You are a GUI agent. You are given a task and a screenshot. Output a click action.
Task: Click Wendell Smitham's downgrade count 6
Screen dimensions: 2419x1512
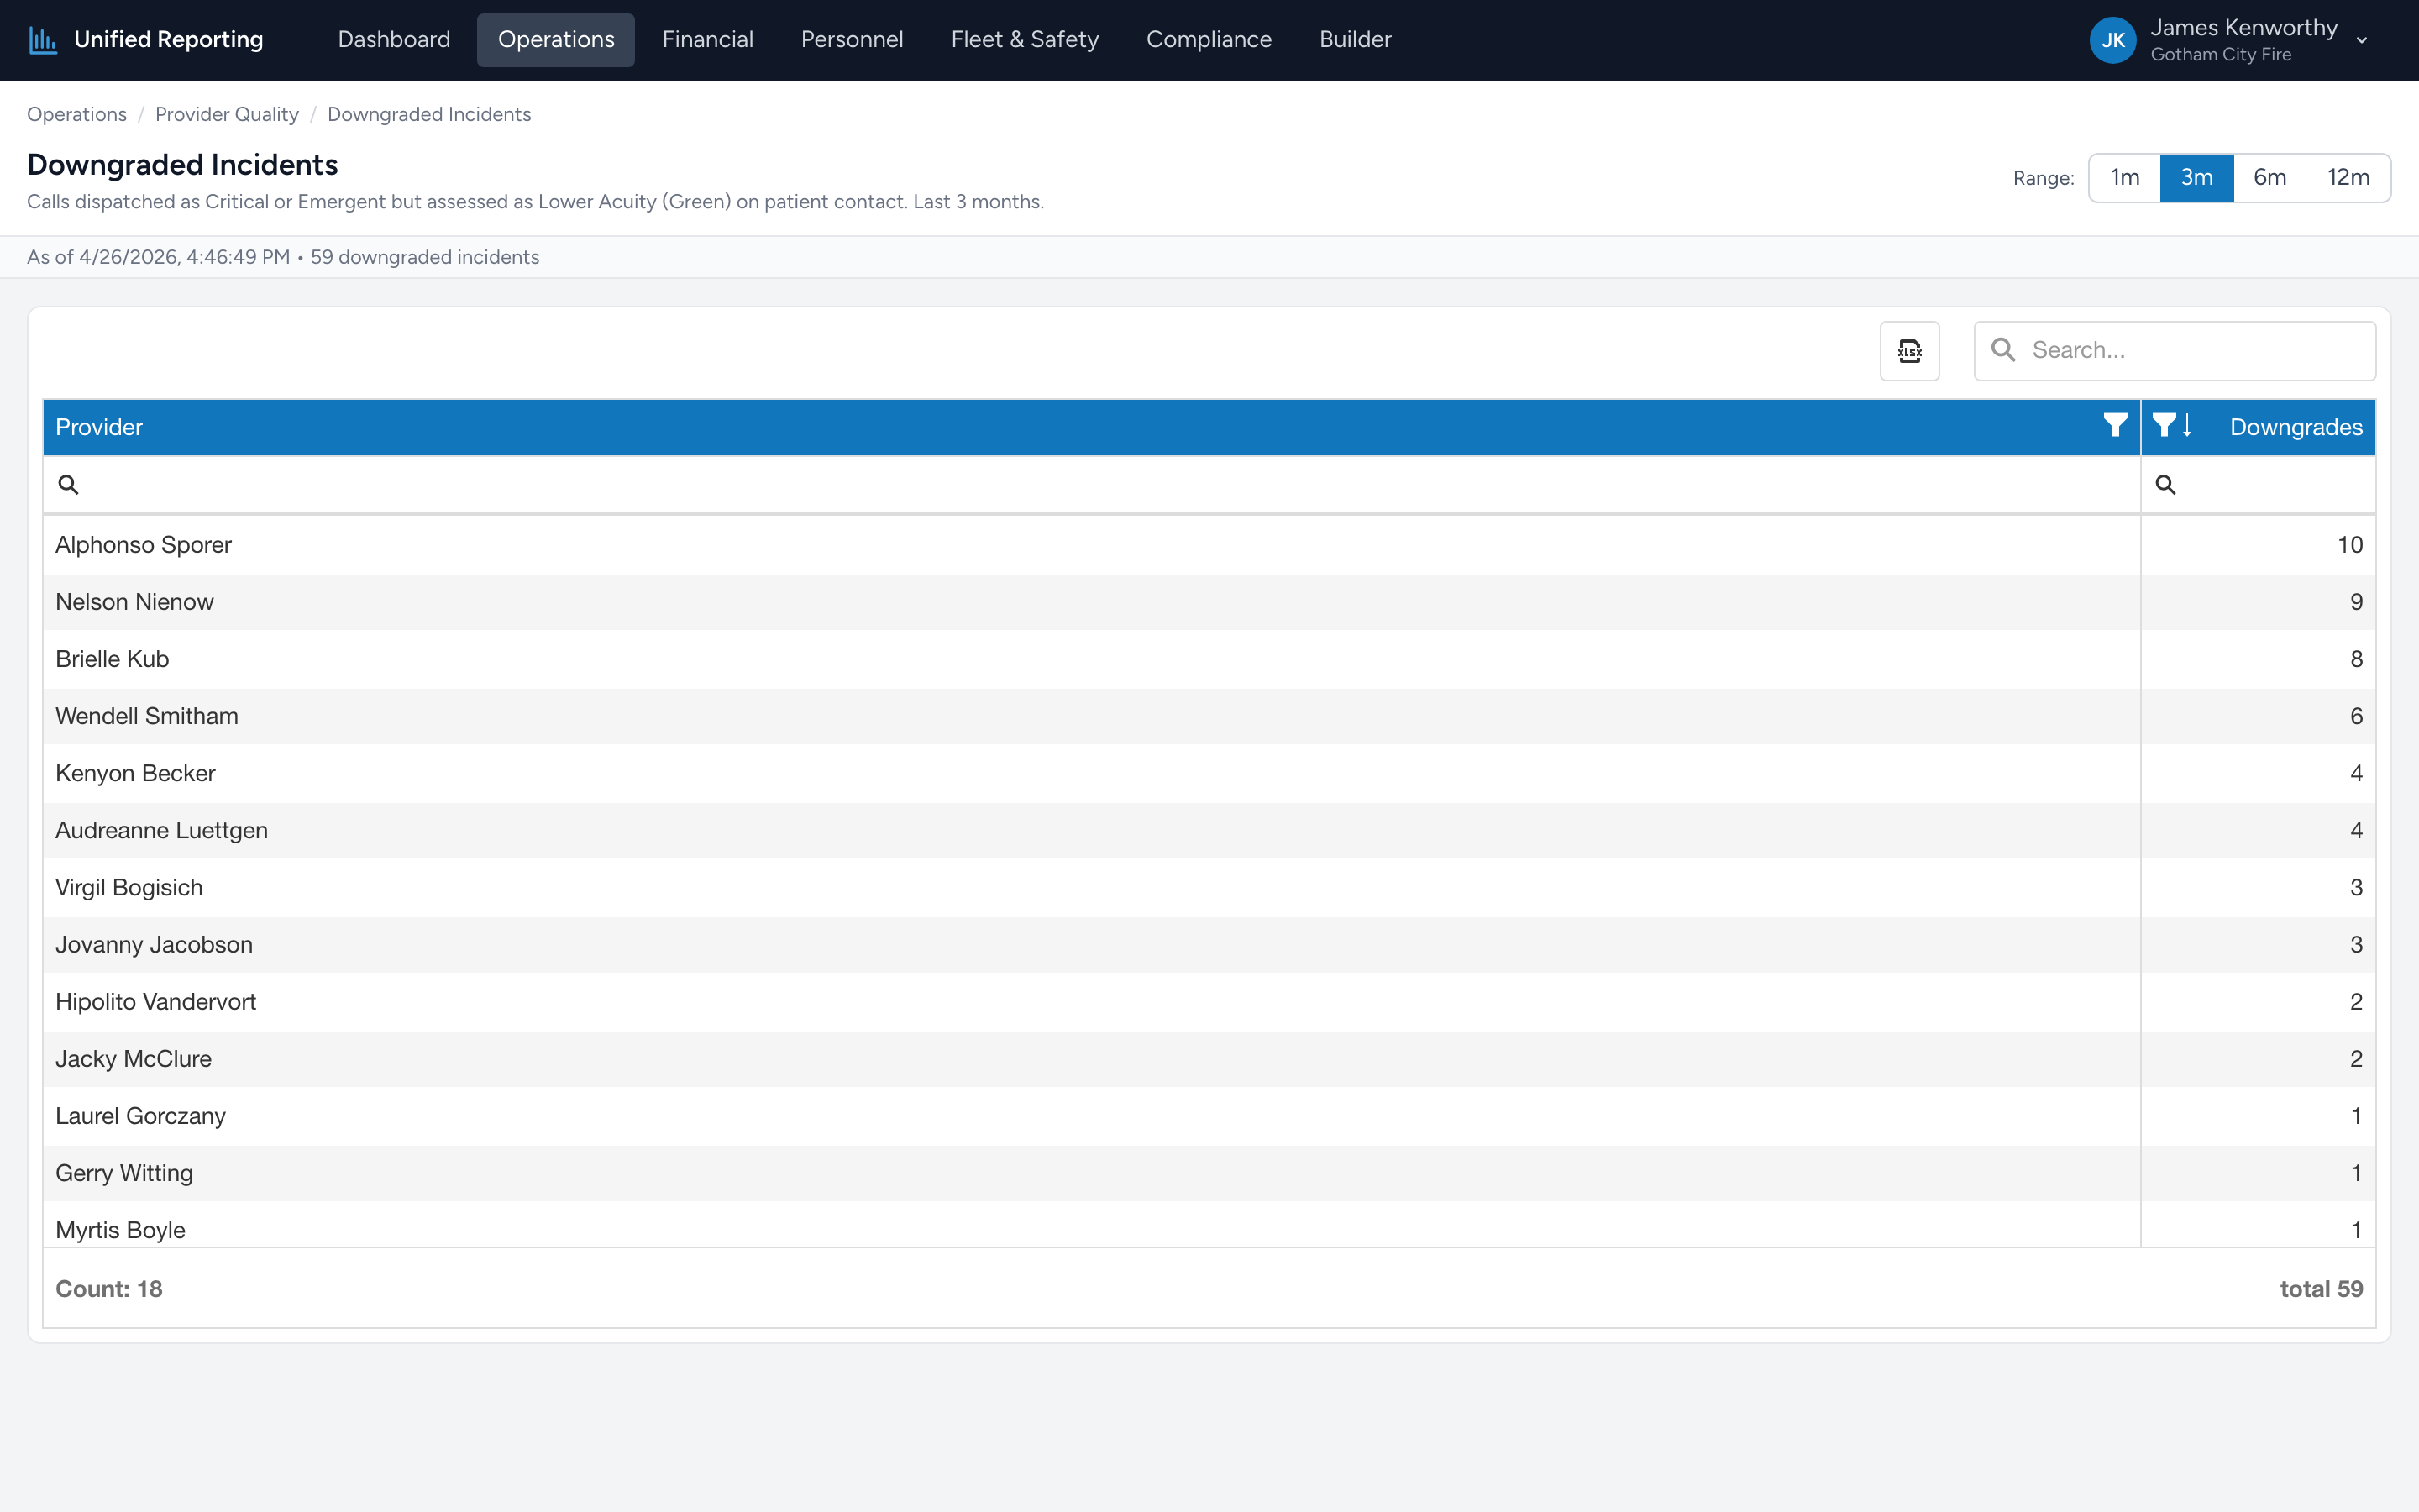pos(2356,716)
